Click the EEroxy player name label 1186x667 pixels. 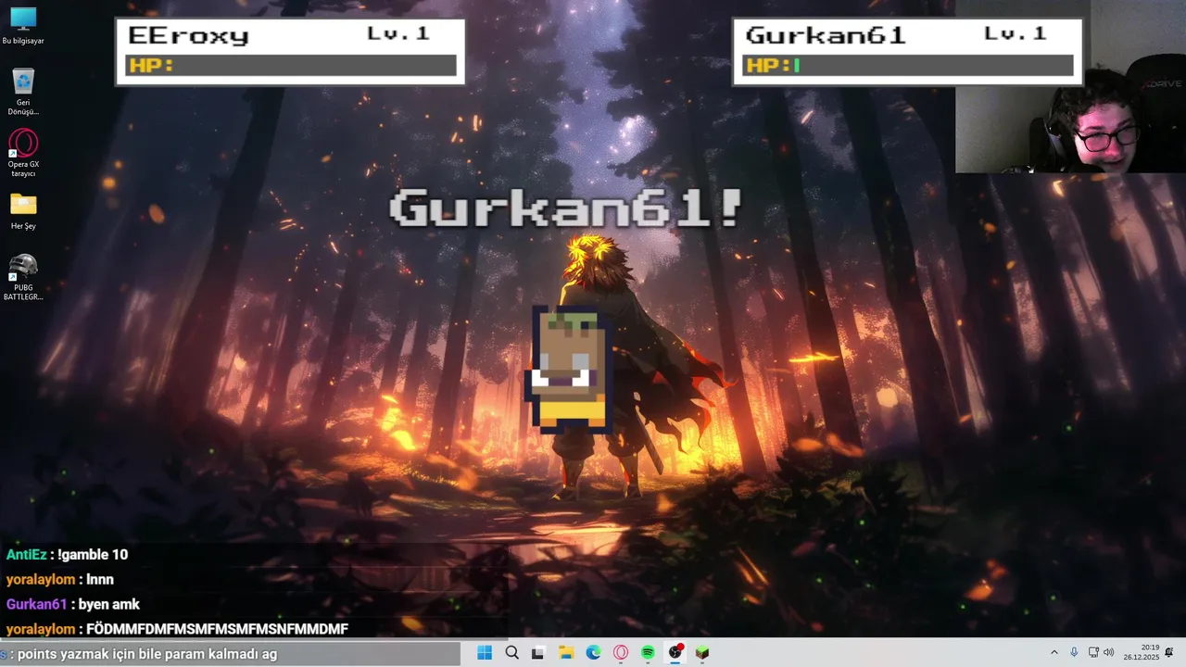point(189,36)
